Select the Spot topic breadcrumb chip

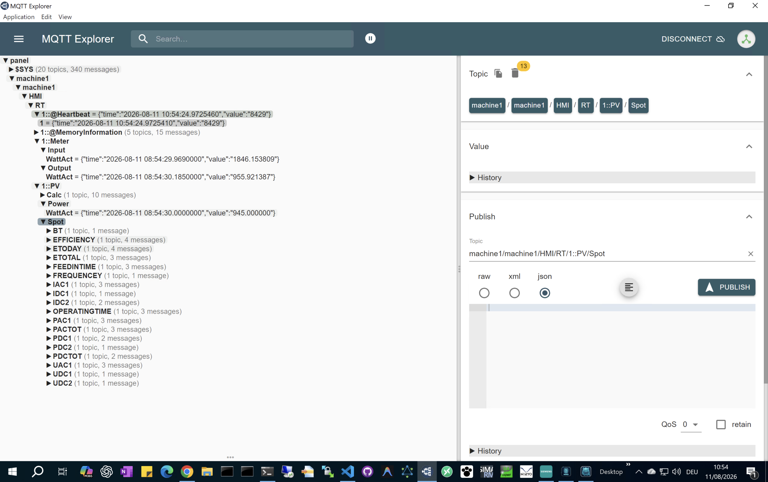tap(638, 105)
